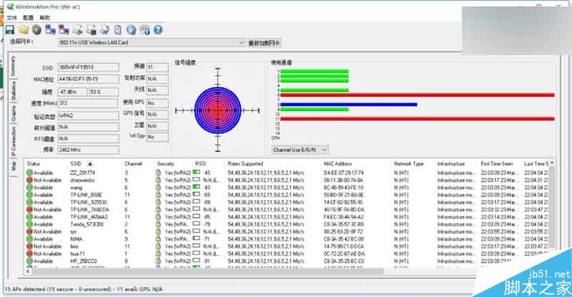Image resolution: width=572 pixels, height=297 pixels.
Task: Switch to the Map side tab
Action: coord(13,167)
